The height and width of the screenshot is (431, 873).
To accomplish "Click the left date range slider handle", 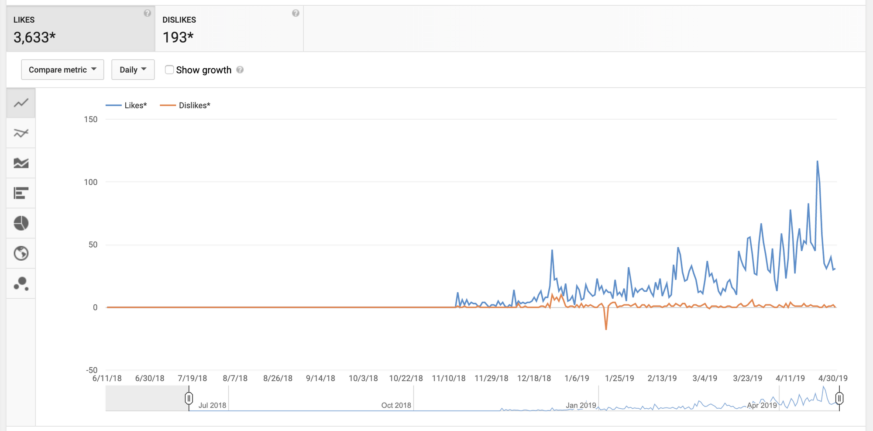I will pyautogui.click(x=189, y=398).
